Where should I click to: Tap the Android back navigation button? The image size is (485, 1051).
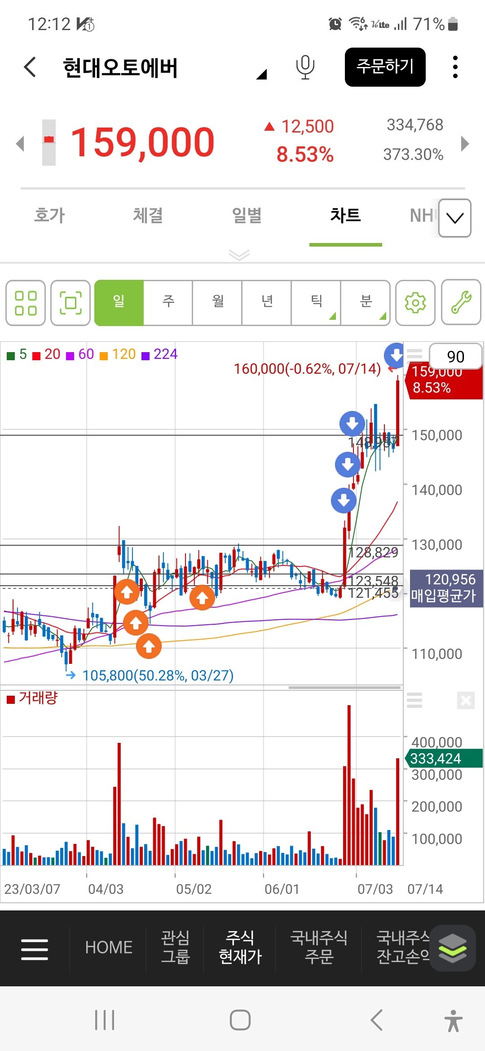coord(376,1020)
